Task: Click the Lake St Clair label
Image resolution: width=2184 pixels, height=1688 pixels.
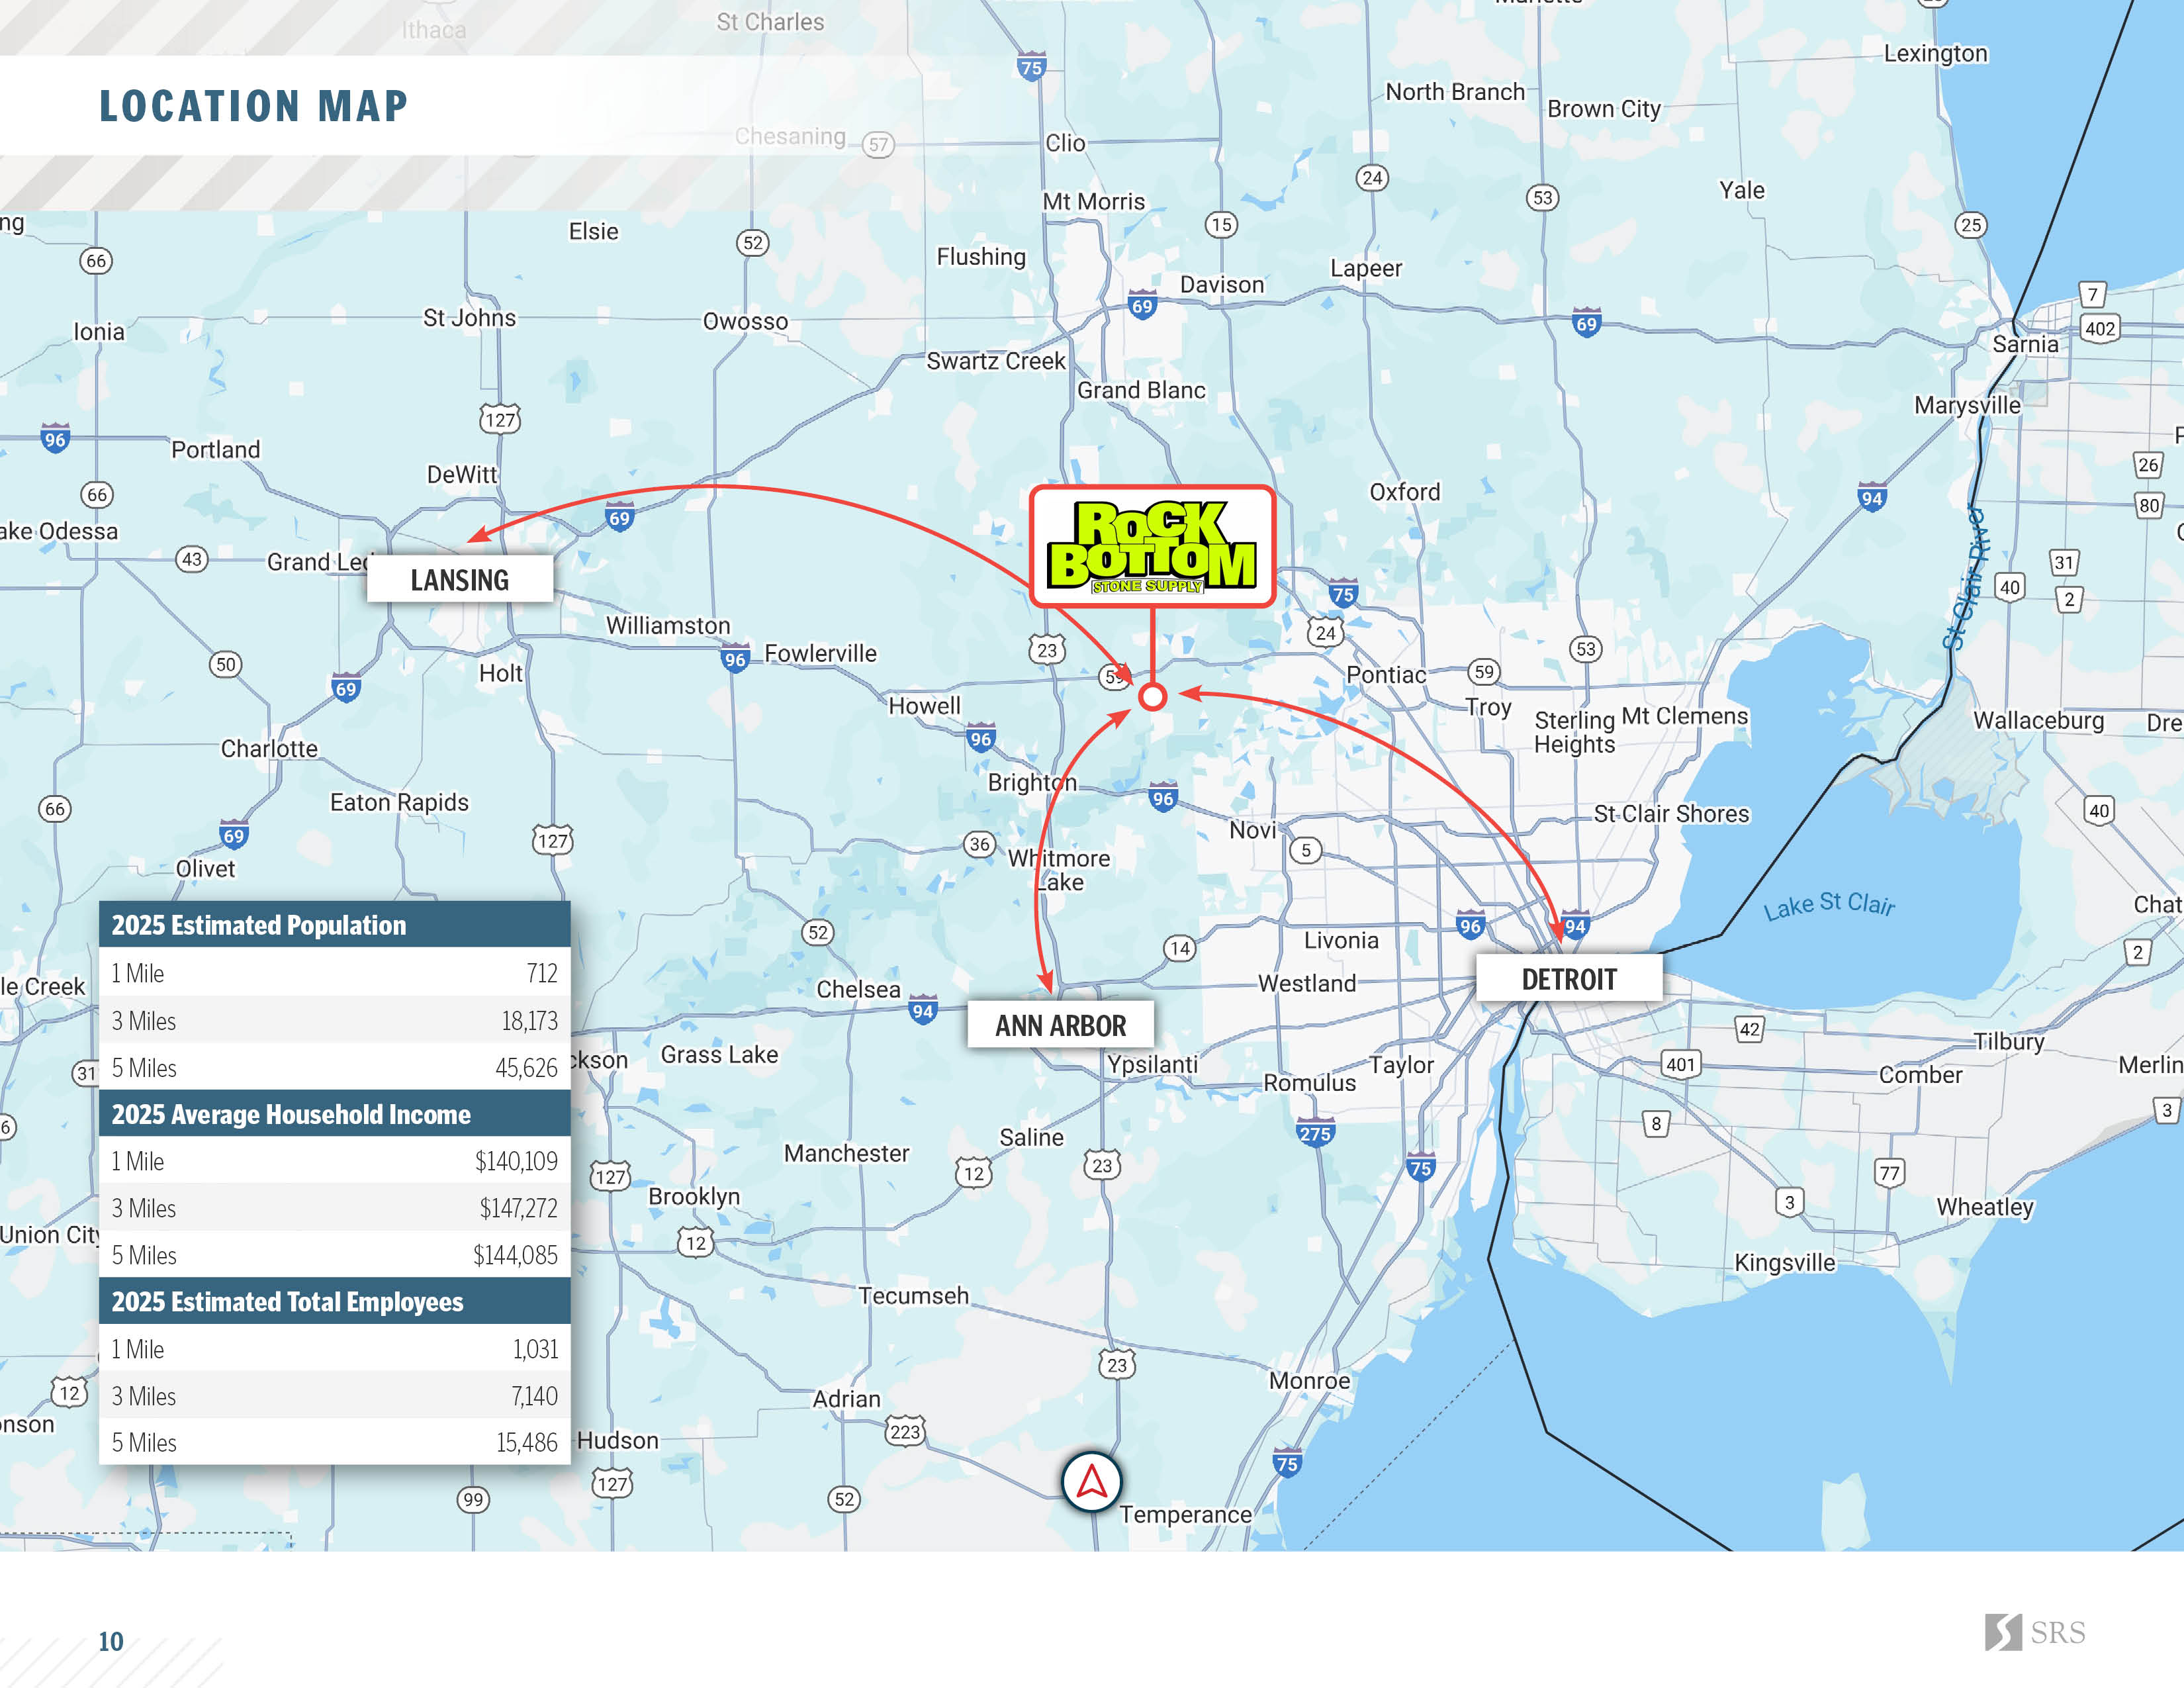Action: click(1829, 905)
